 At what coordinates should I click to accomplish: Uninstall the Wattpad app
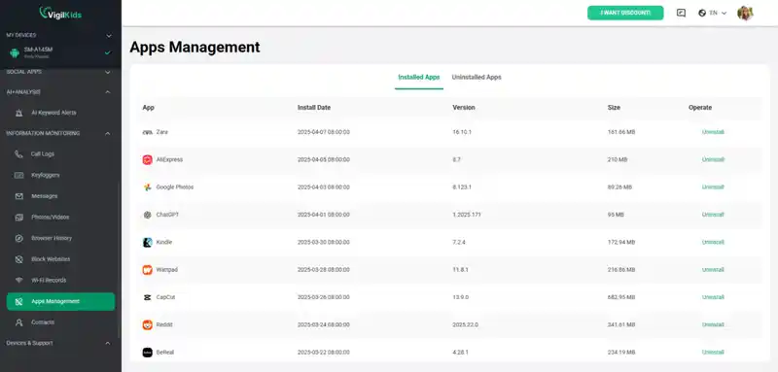713,270
